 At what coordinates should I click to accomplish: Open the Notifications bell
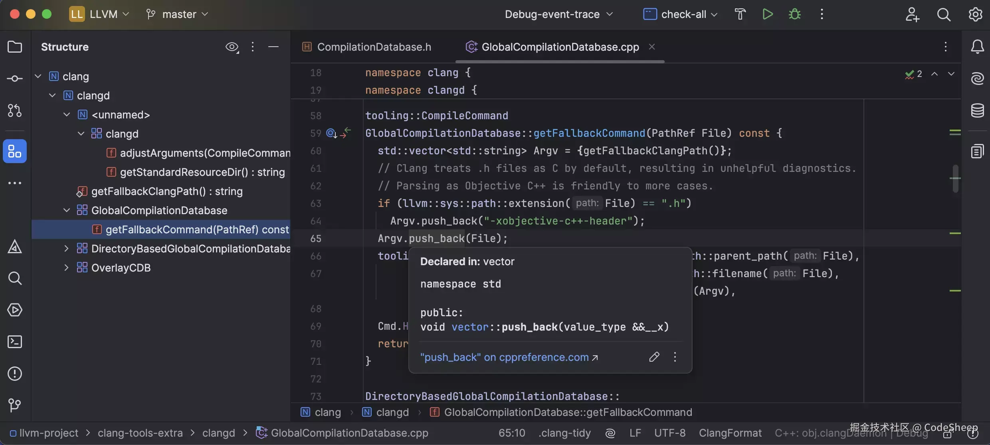[x=977, y=47]
